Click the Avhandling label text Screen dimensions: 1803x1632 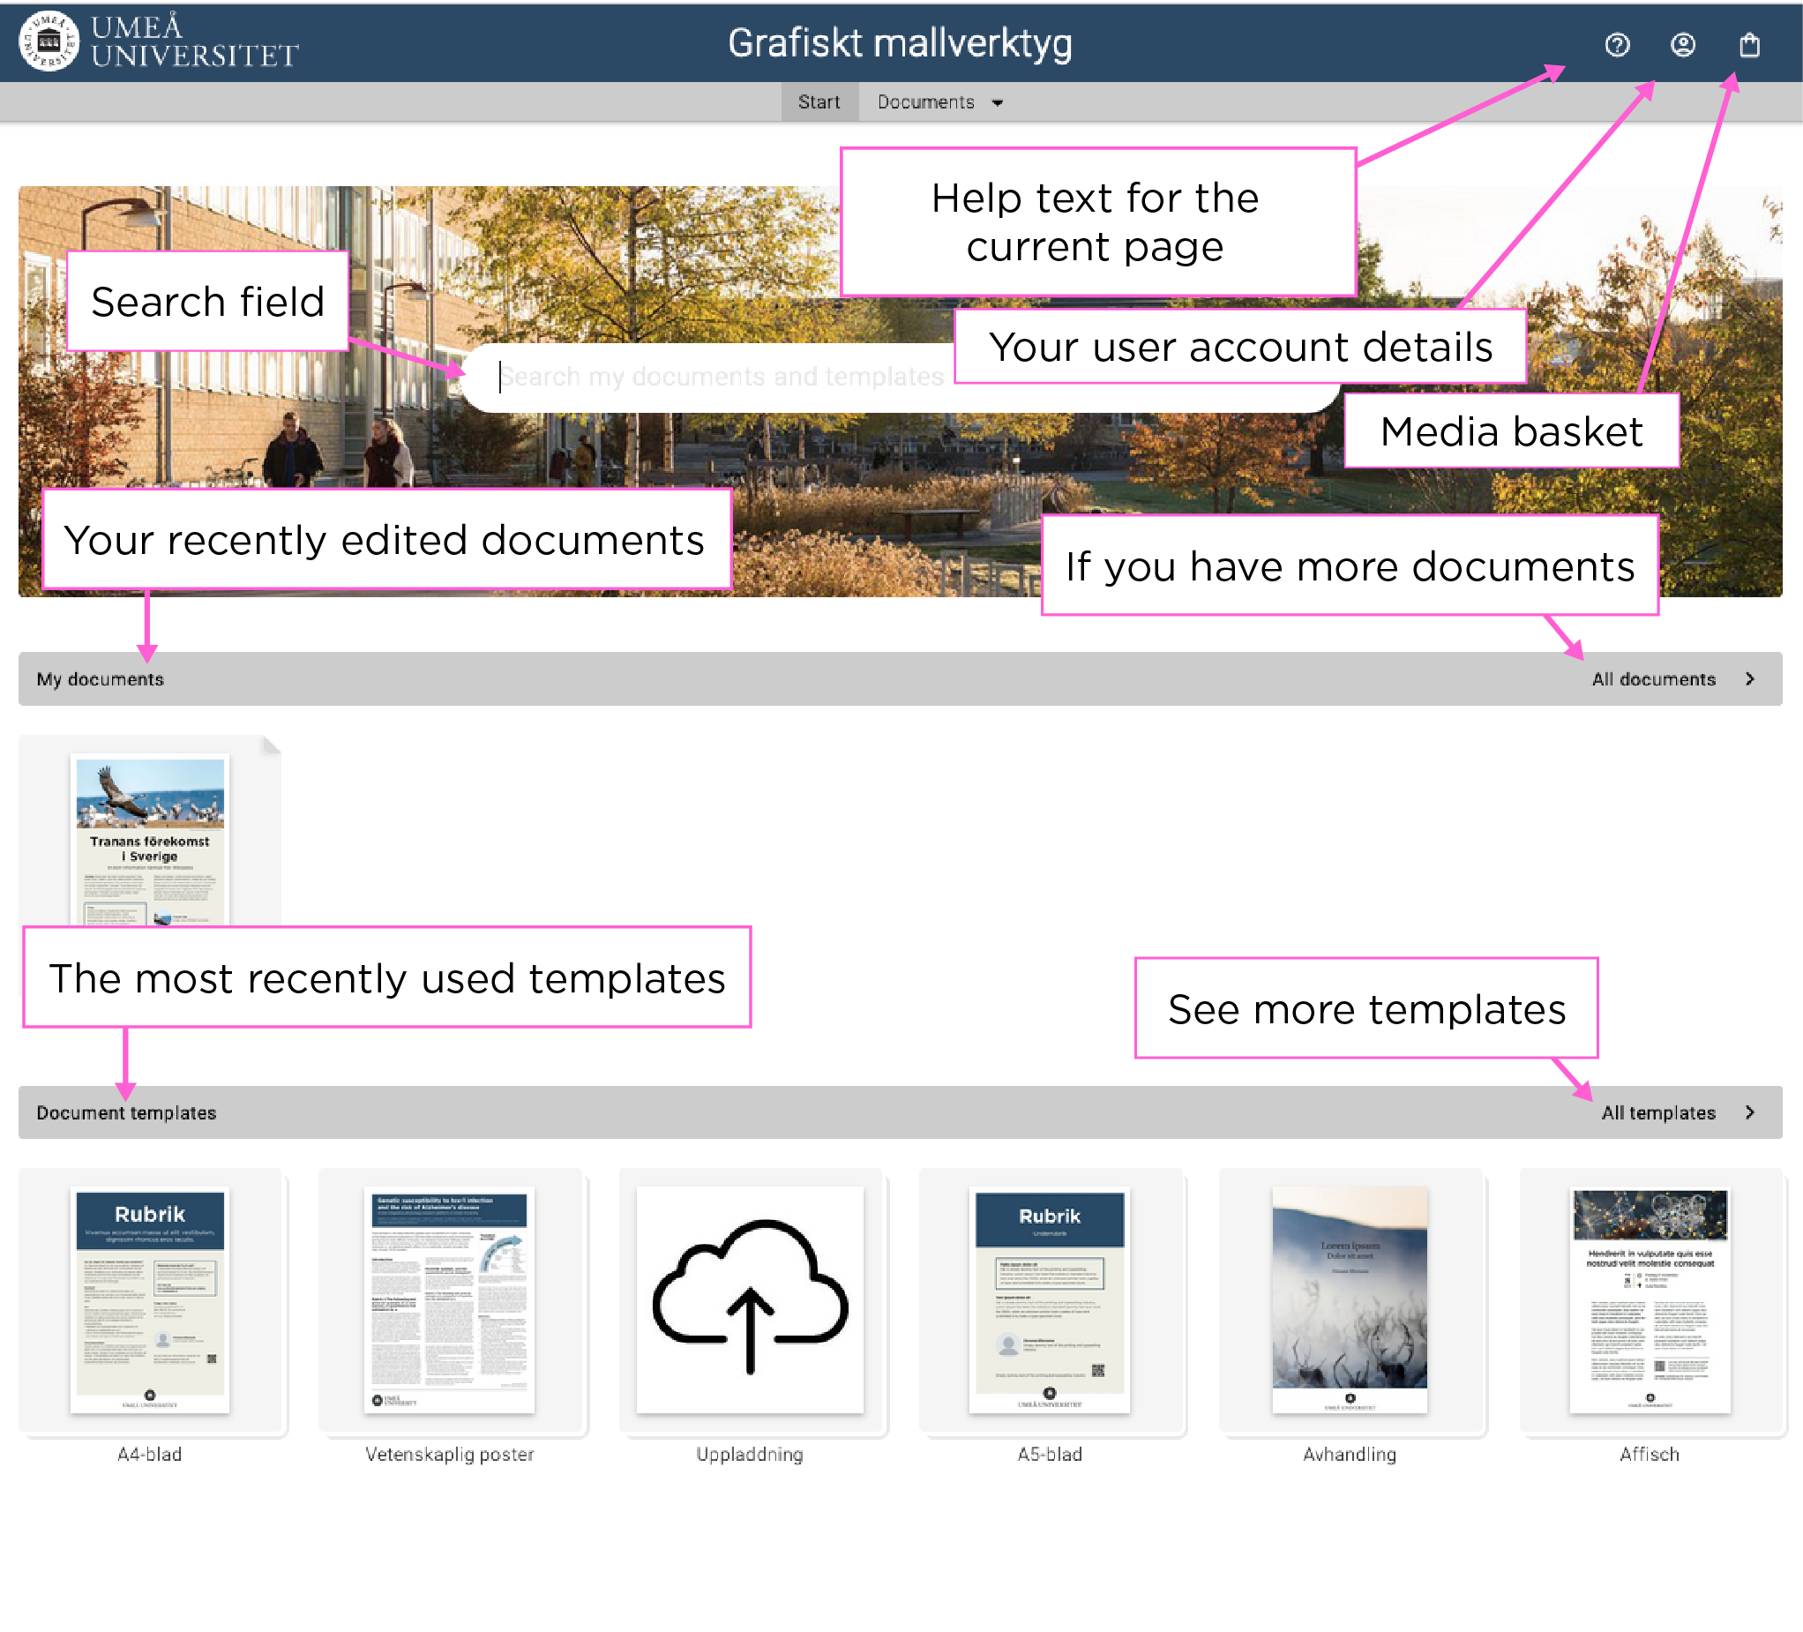click(x=1350, y=1454)
